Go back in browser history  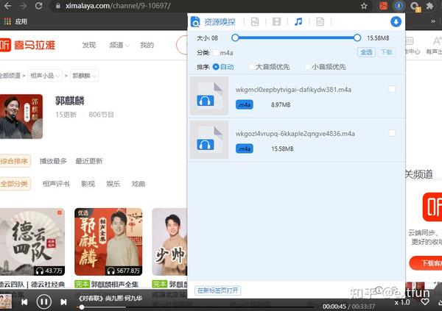(x=7, y=6)
